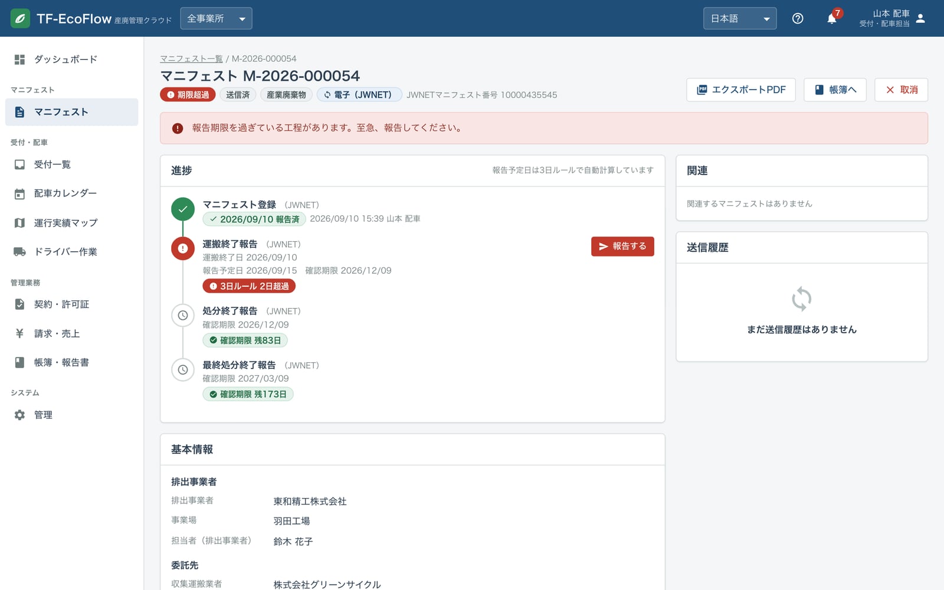Viewport: 944px width, 590px height.
Task: Click the 確認期限 残173日 badge
Action: click(x=248, y=394)
